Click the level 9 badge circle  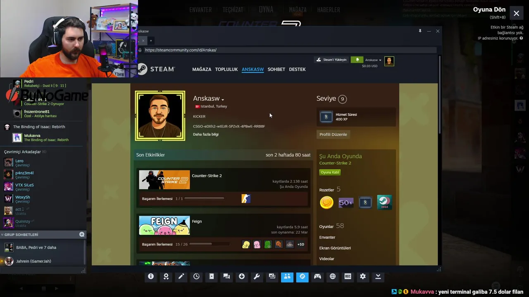coord(342,99)
